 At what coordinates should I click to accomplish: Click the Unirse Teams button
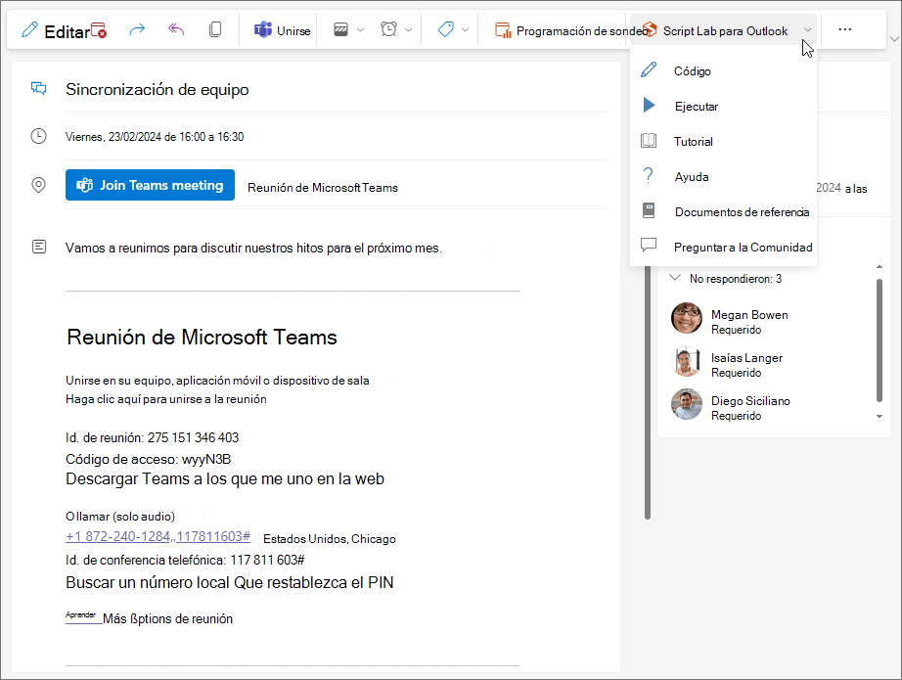pos(283,30)
